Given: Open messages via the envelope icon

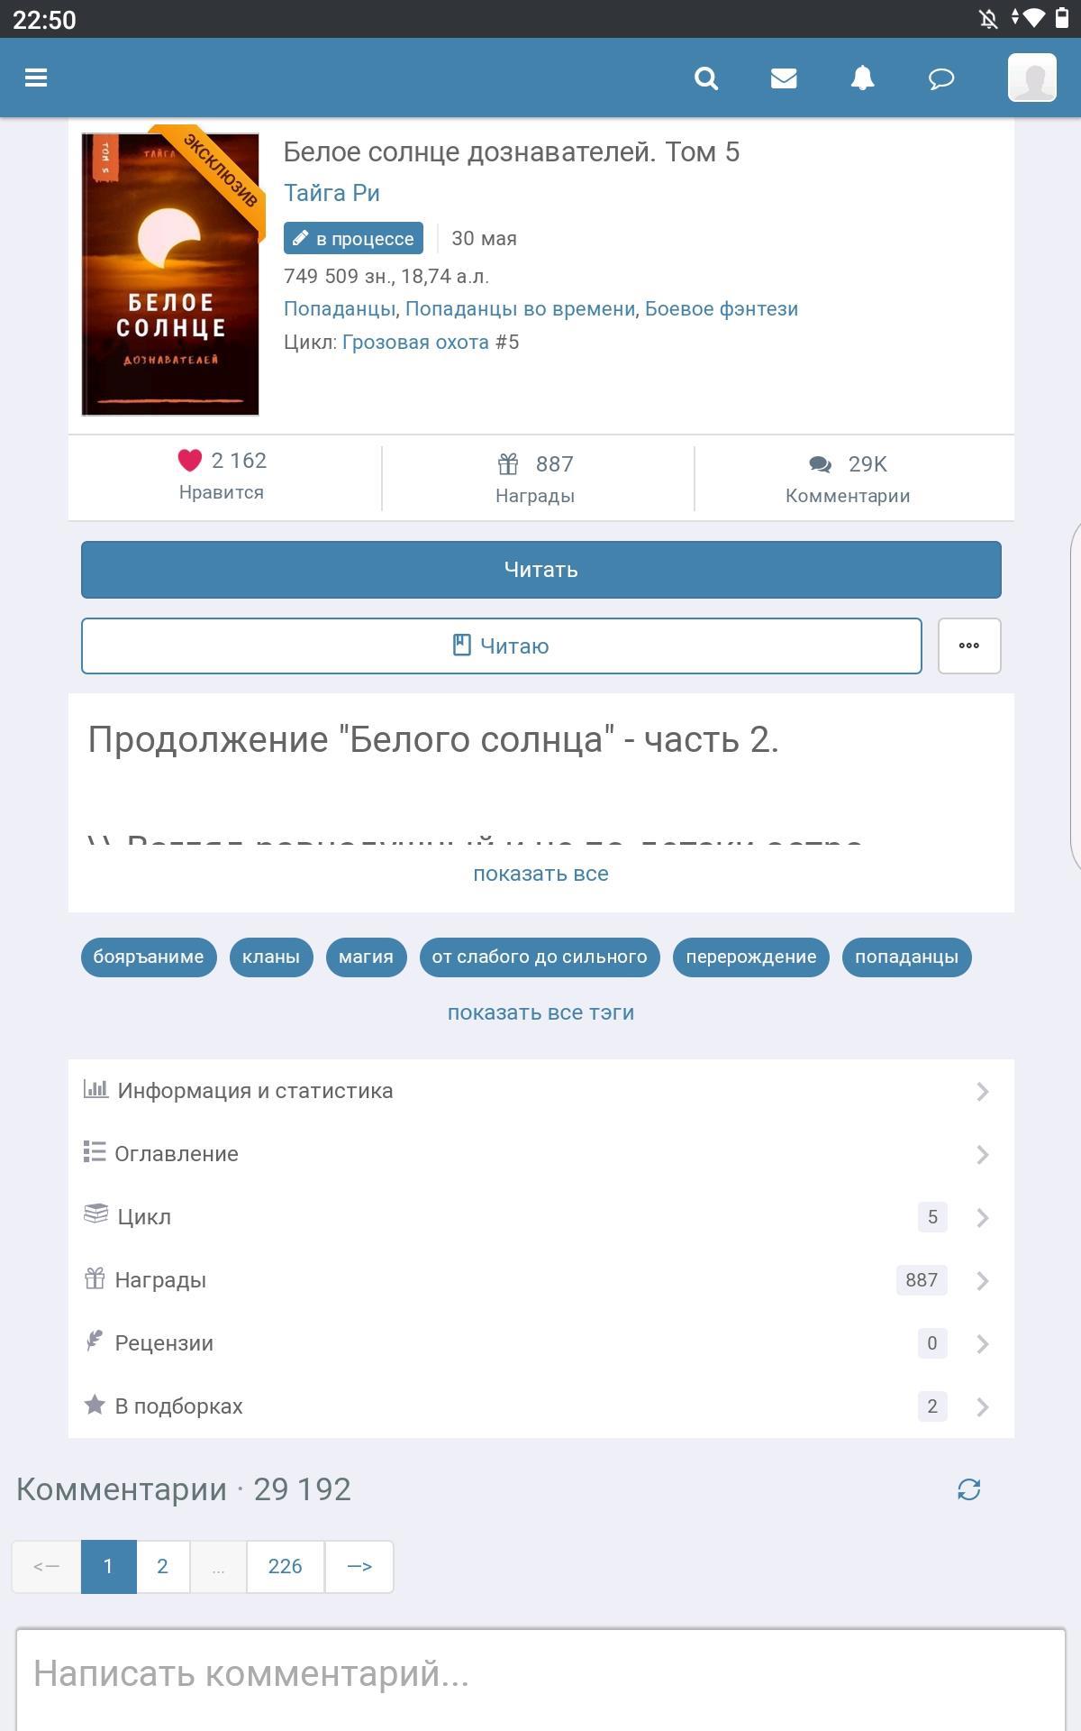Looking at the screenshot, I should [x=784, y=78].
